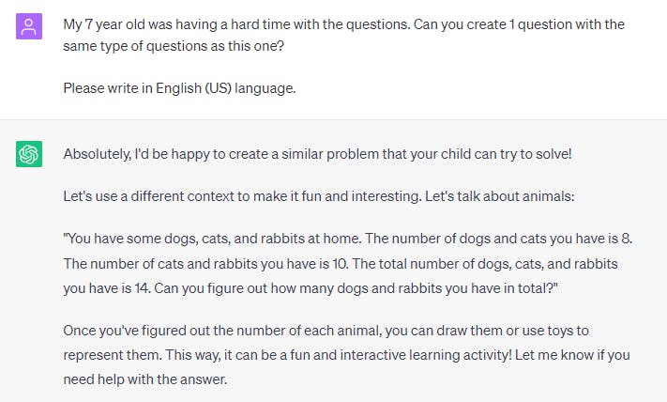Click the green ChatGPT logo icon

click(29, 154)
